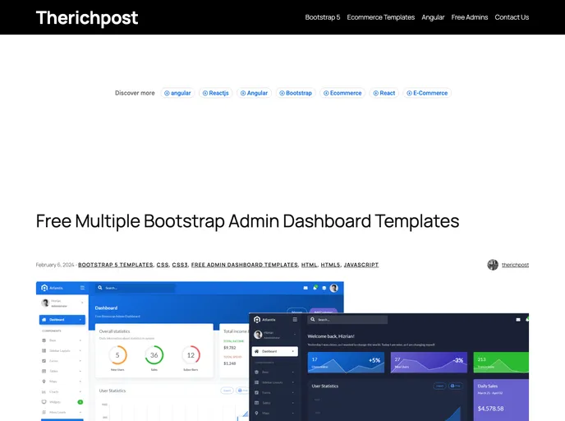565x421 pixels.
Task: Open the article title heading
Action: (x=247, y=221)
